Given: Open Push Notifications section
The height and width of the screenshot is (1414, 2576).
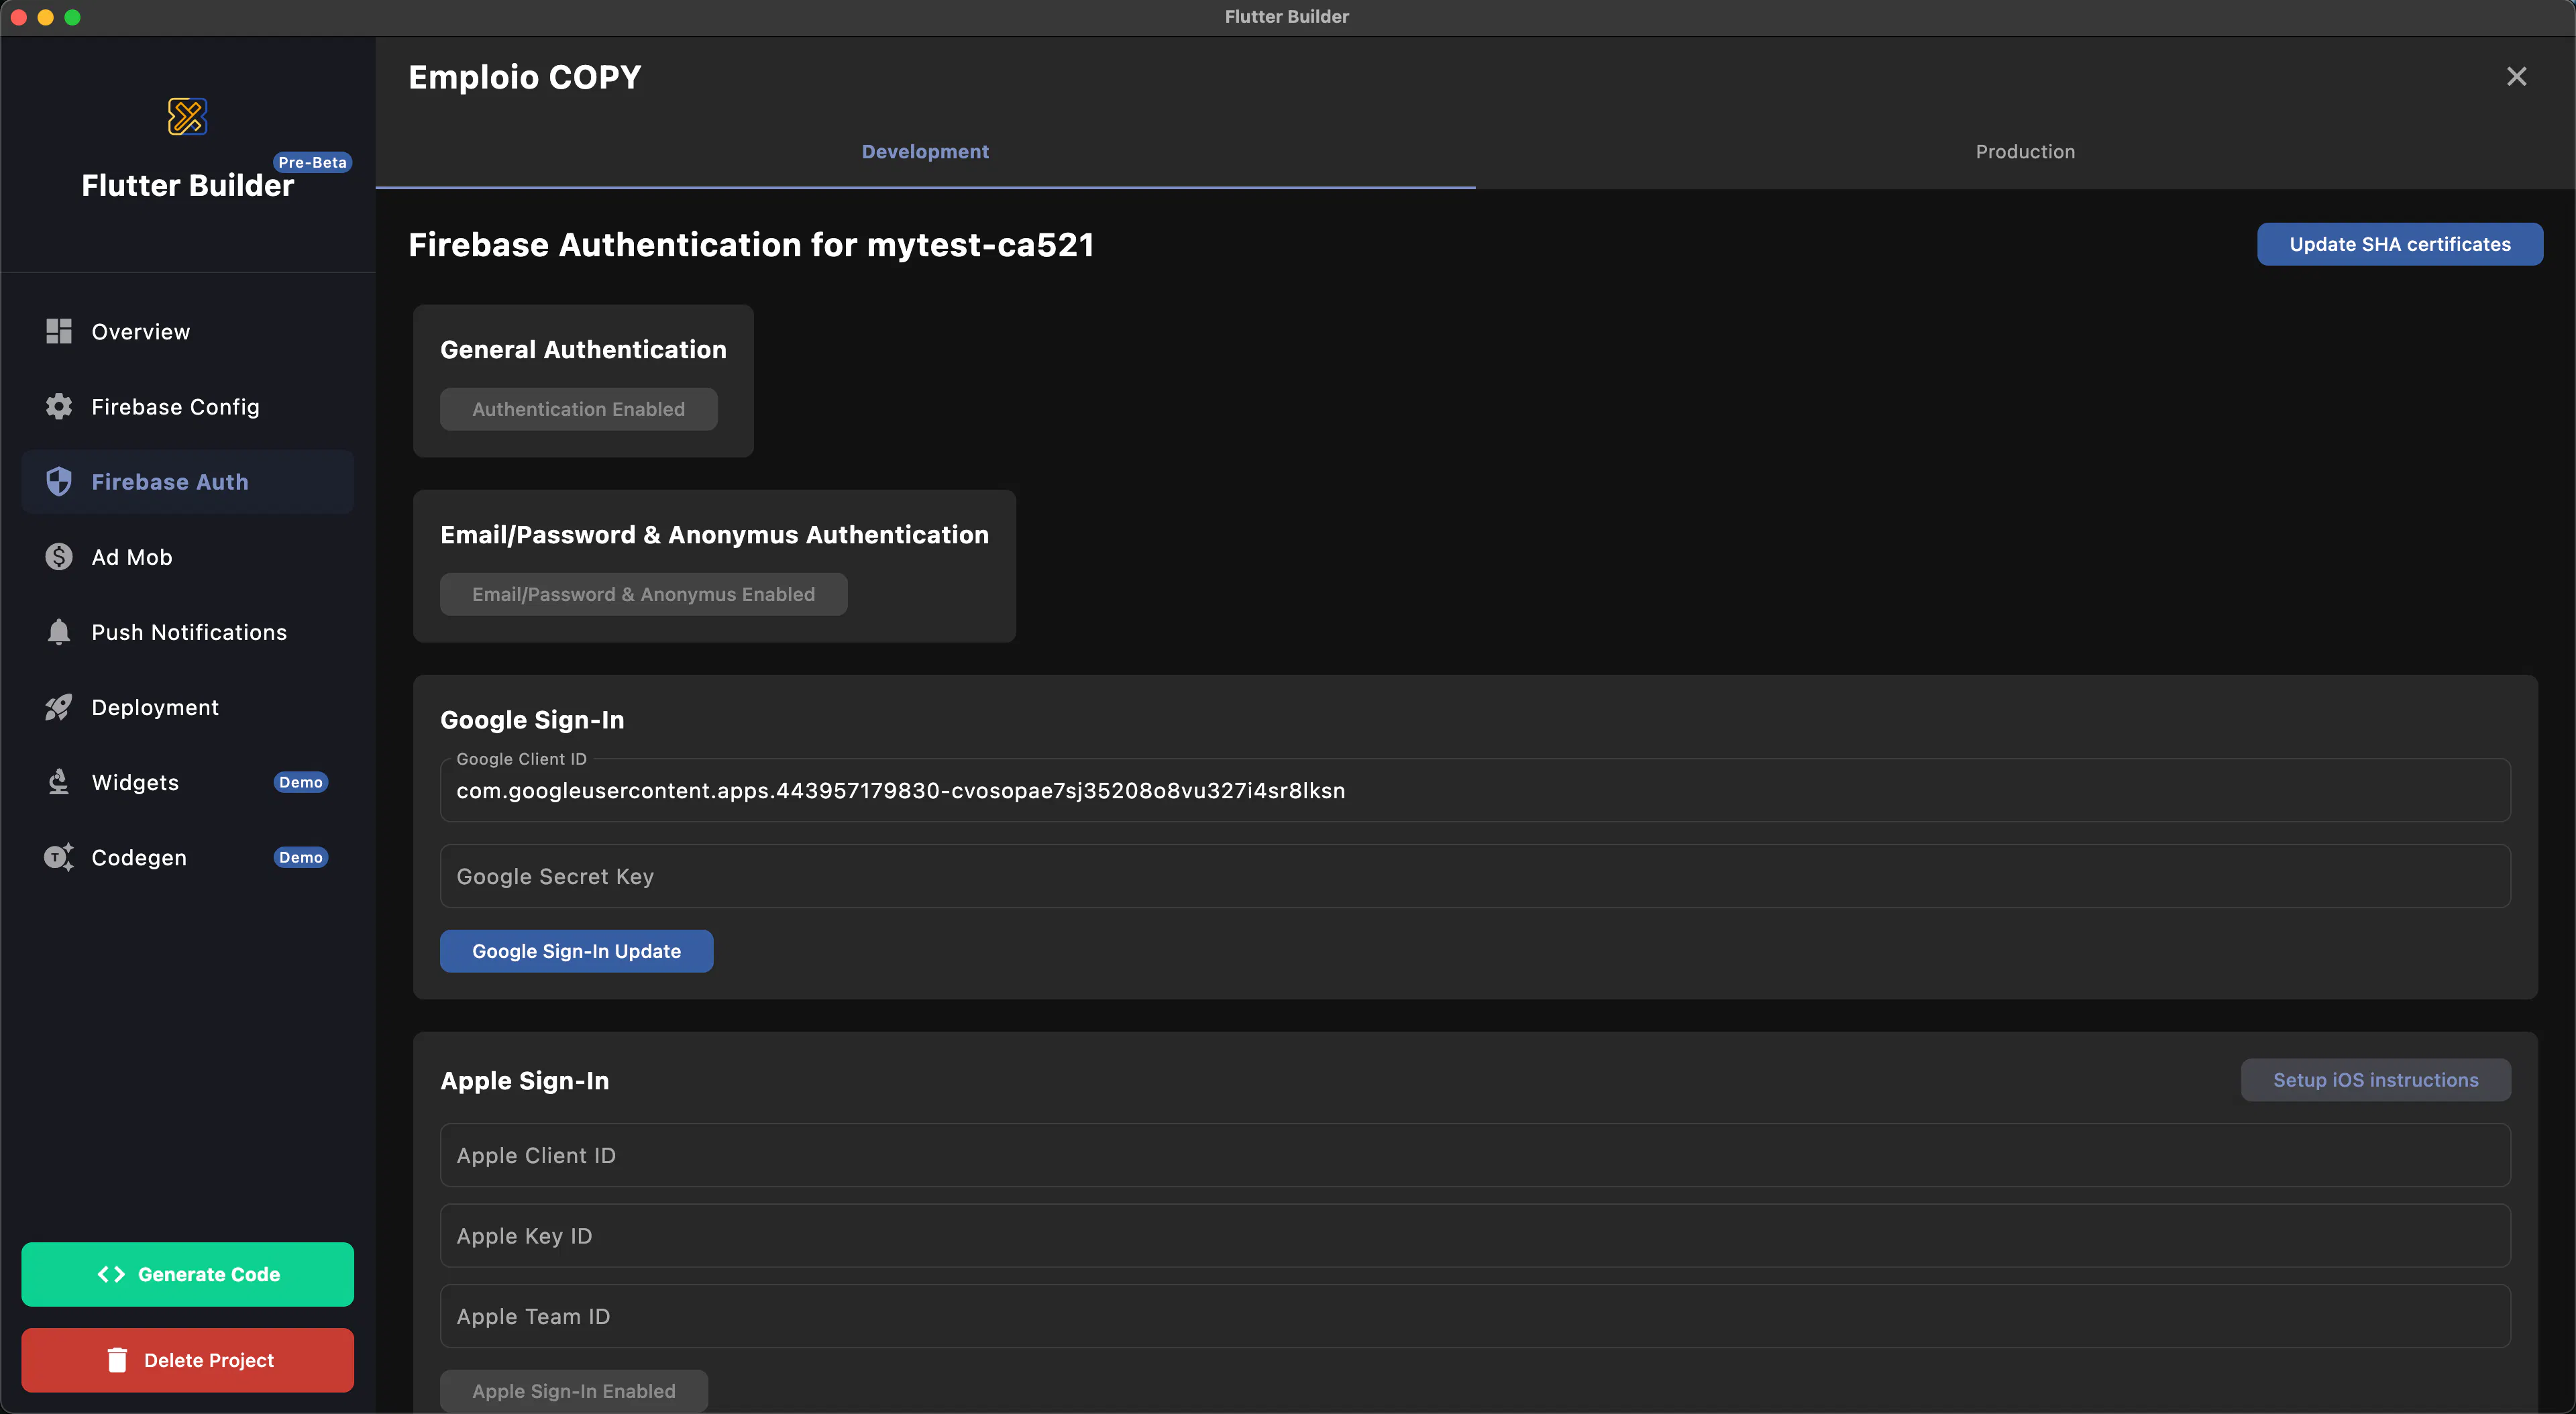Looking at the screenshot, I should (x=188, y=632).
